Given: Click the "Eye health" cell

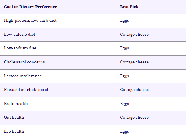Looking at the screenshot, I should click(14, 131).
